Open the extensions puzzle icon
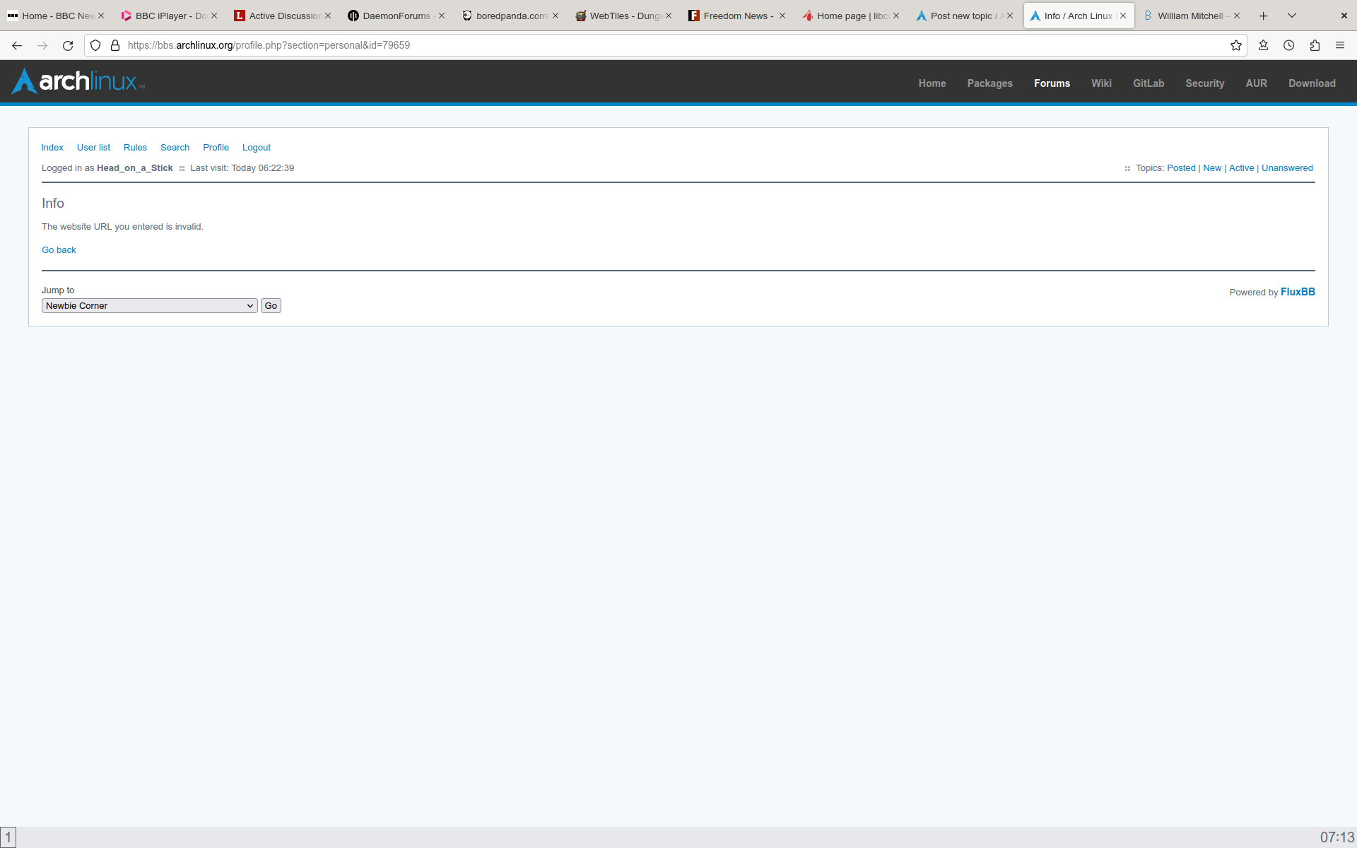This screenshot has width=1357, height=848. coord(1315,45)
